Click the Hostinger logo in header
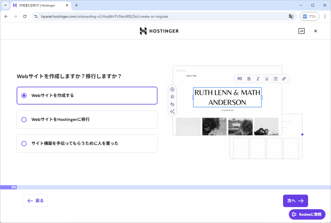331x223 pixels. [x=159, y=31]
